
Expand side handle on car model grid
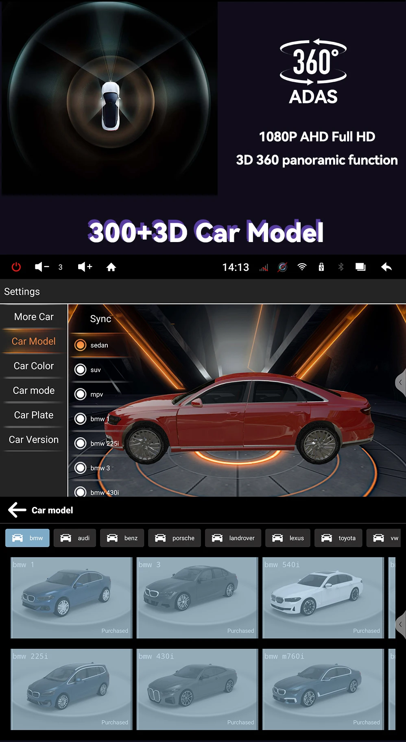click(401, 624)
